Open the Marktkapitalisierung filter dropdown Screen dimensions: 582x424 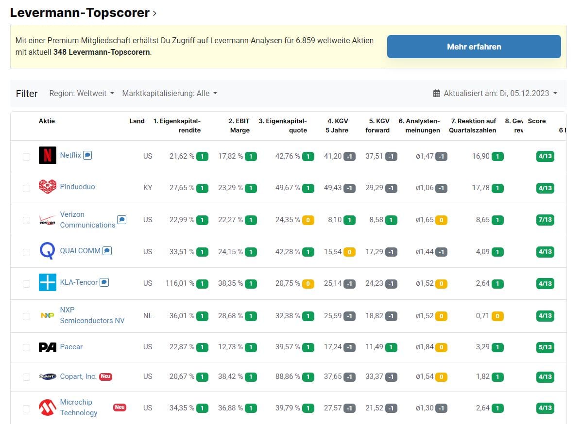click(169, 94)
